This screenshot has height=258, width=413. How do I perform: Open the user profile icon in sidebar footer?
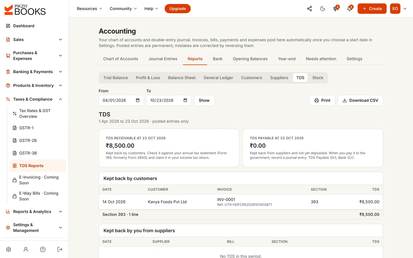(x=26, y=249)
